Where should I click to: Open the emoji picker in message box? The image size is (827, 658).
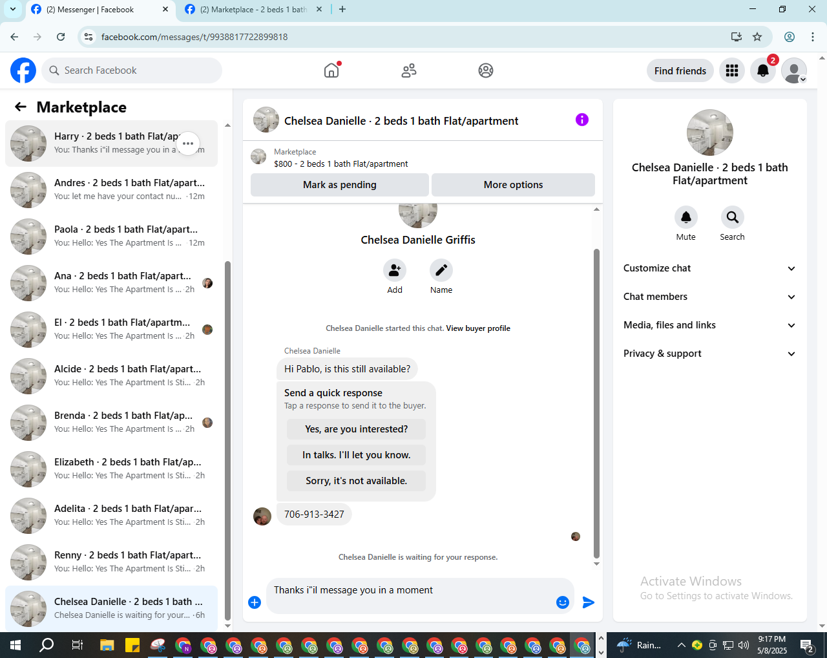[x=563, y=602]
